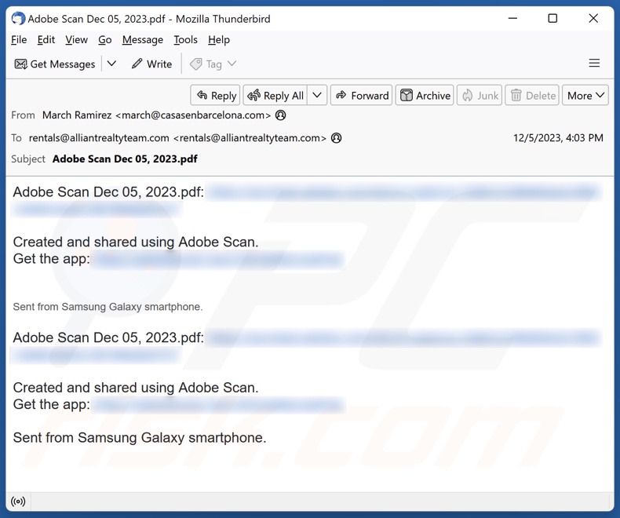This screenshot has height=518, width=620.
Task: Open the Thunderbird hamburger app menu
Action: (594, 64)
